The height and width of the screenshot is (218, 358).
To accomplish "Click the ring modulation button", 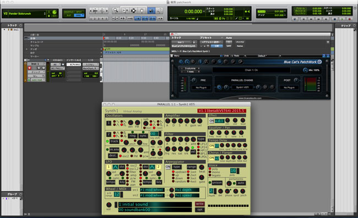I will coord(132,136).
